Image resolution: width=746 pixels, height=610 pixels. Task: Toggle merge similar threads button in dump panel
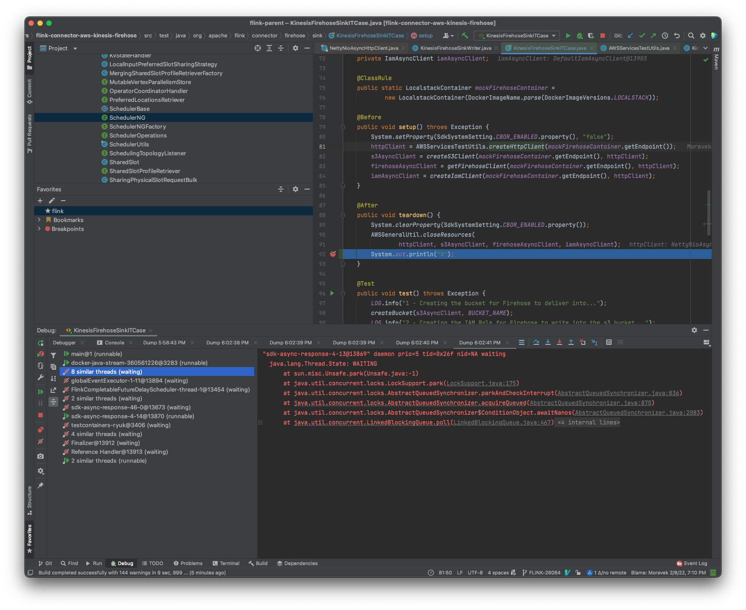[53, 402]
